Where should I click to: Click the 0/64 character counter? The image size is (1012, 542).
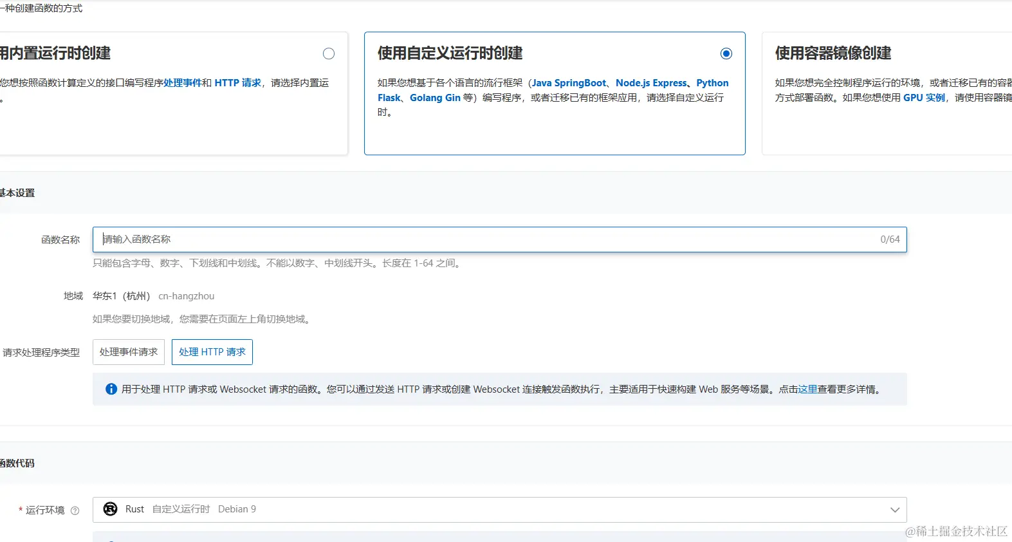[890, 239]
